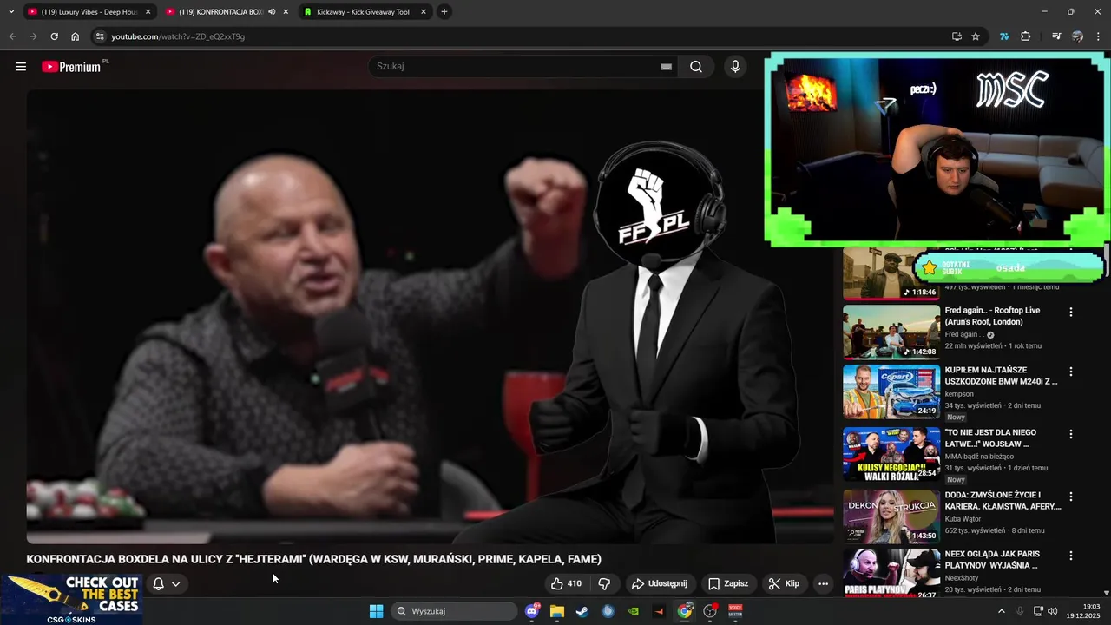Open DODA ZMYŚLONE ŻYCIE video thumbnail

point(891,516)
